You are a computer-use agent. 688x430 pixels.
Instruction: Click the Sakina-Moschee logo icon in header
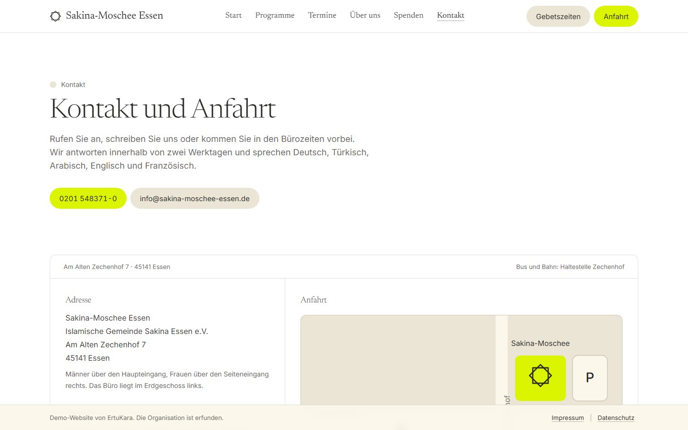tap(55, 16)
